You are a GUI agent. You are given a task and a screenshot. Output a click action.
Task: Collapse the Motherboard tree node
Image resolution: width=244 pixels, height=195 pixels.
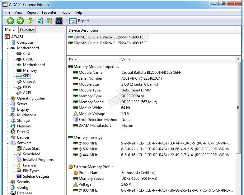(x=8, y=48)
